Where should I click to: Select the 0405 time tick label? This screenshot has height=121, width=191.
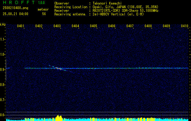click(x=94, y=26)
